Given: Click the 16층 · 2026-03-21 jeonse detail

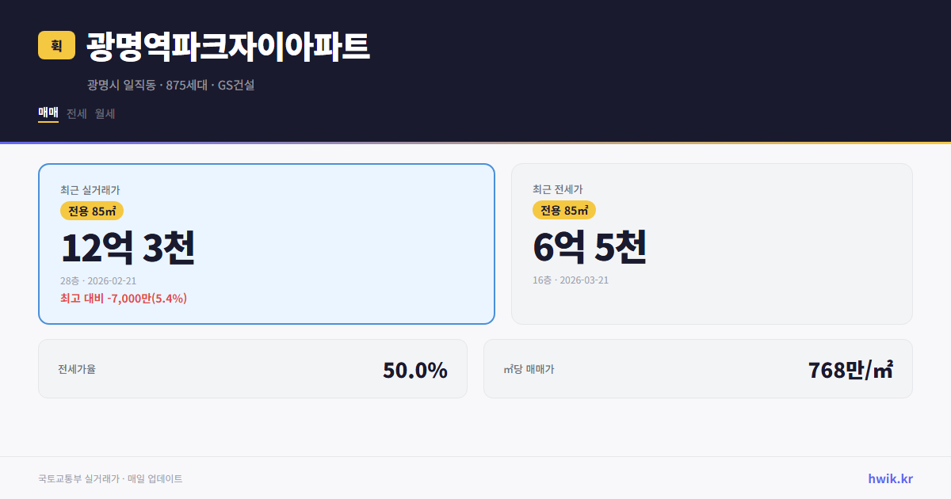Looking at the screenshot, I should pyautogui.click(x=572, y=280).
